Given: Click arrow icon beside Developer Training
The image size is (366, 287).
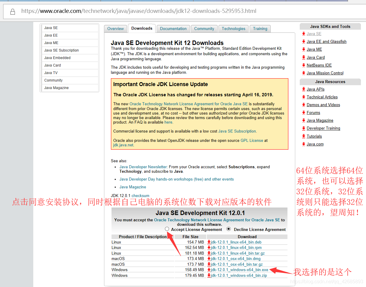Looking at the screenshot, I should (304, 128).
